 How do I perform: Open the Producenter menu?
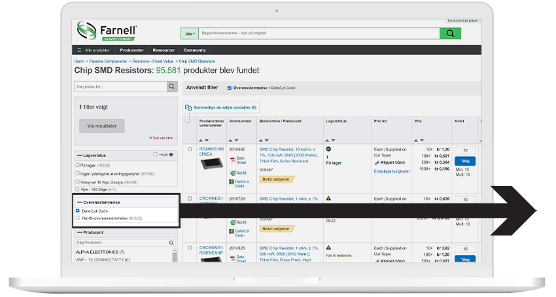pos(131,50)
